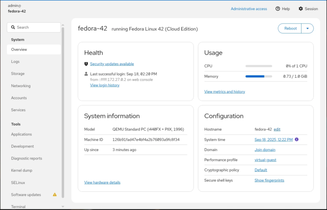
Task: Click the '0.73 / 1.0 GiB' memory value
Action: pyautogui.click(x=295, y=76)
